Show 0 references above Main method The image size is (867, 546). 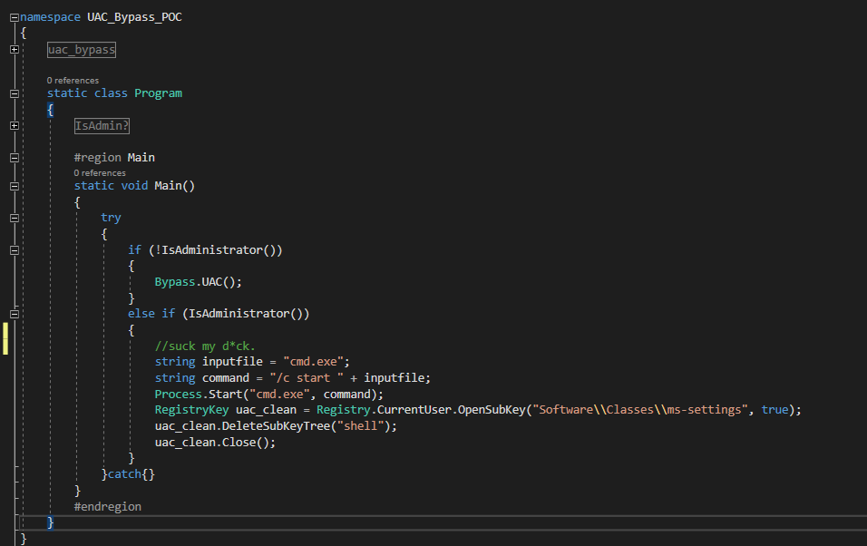click(100, 173)
